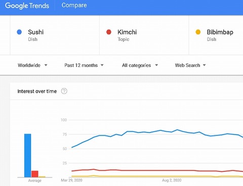Edit the Kimchi topic term

click(127, 32)
